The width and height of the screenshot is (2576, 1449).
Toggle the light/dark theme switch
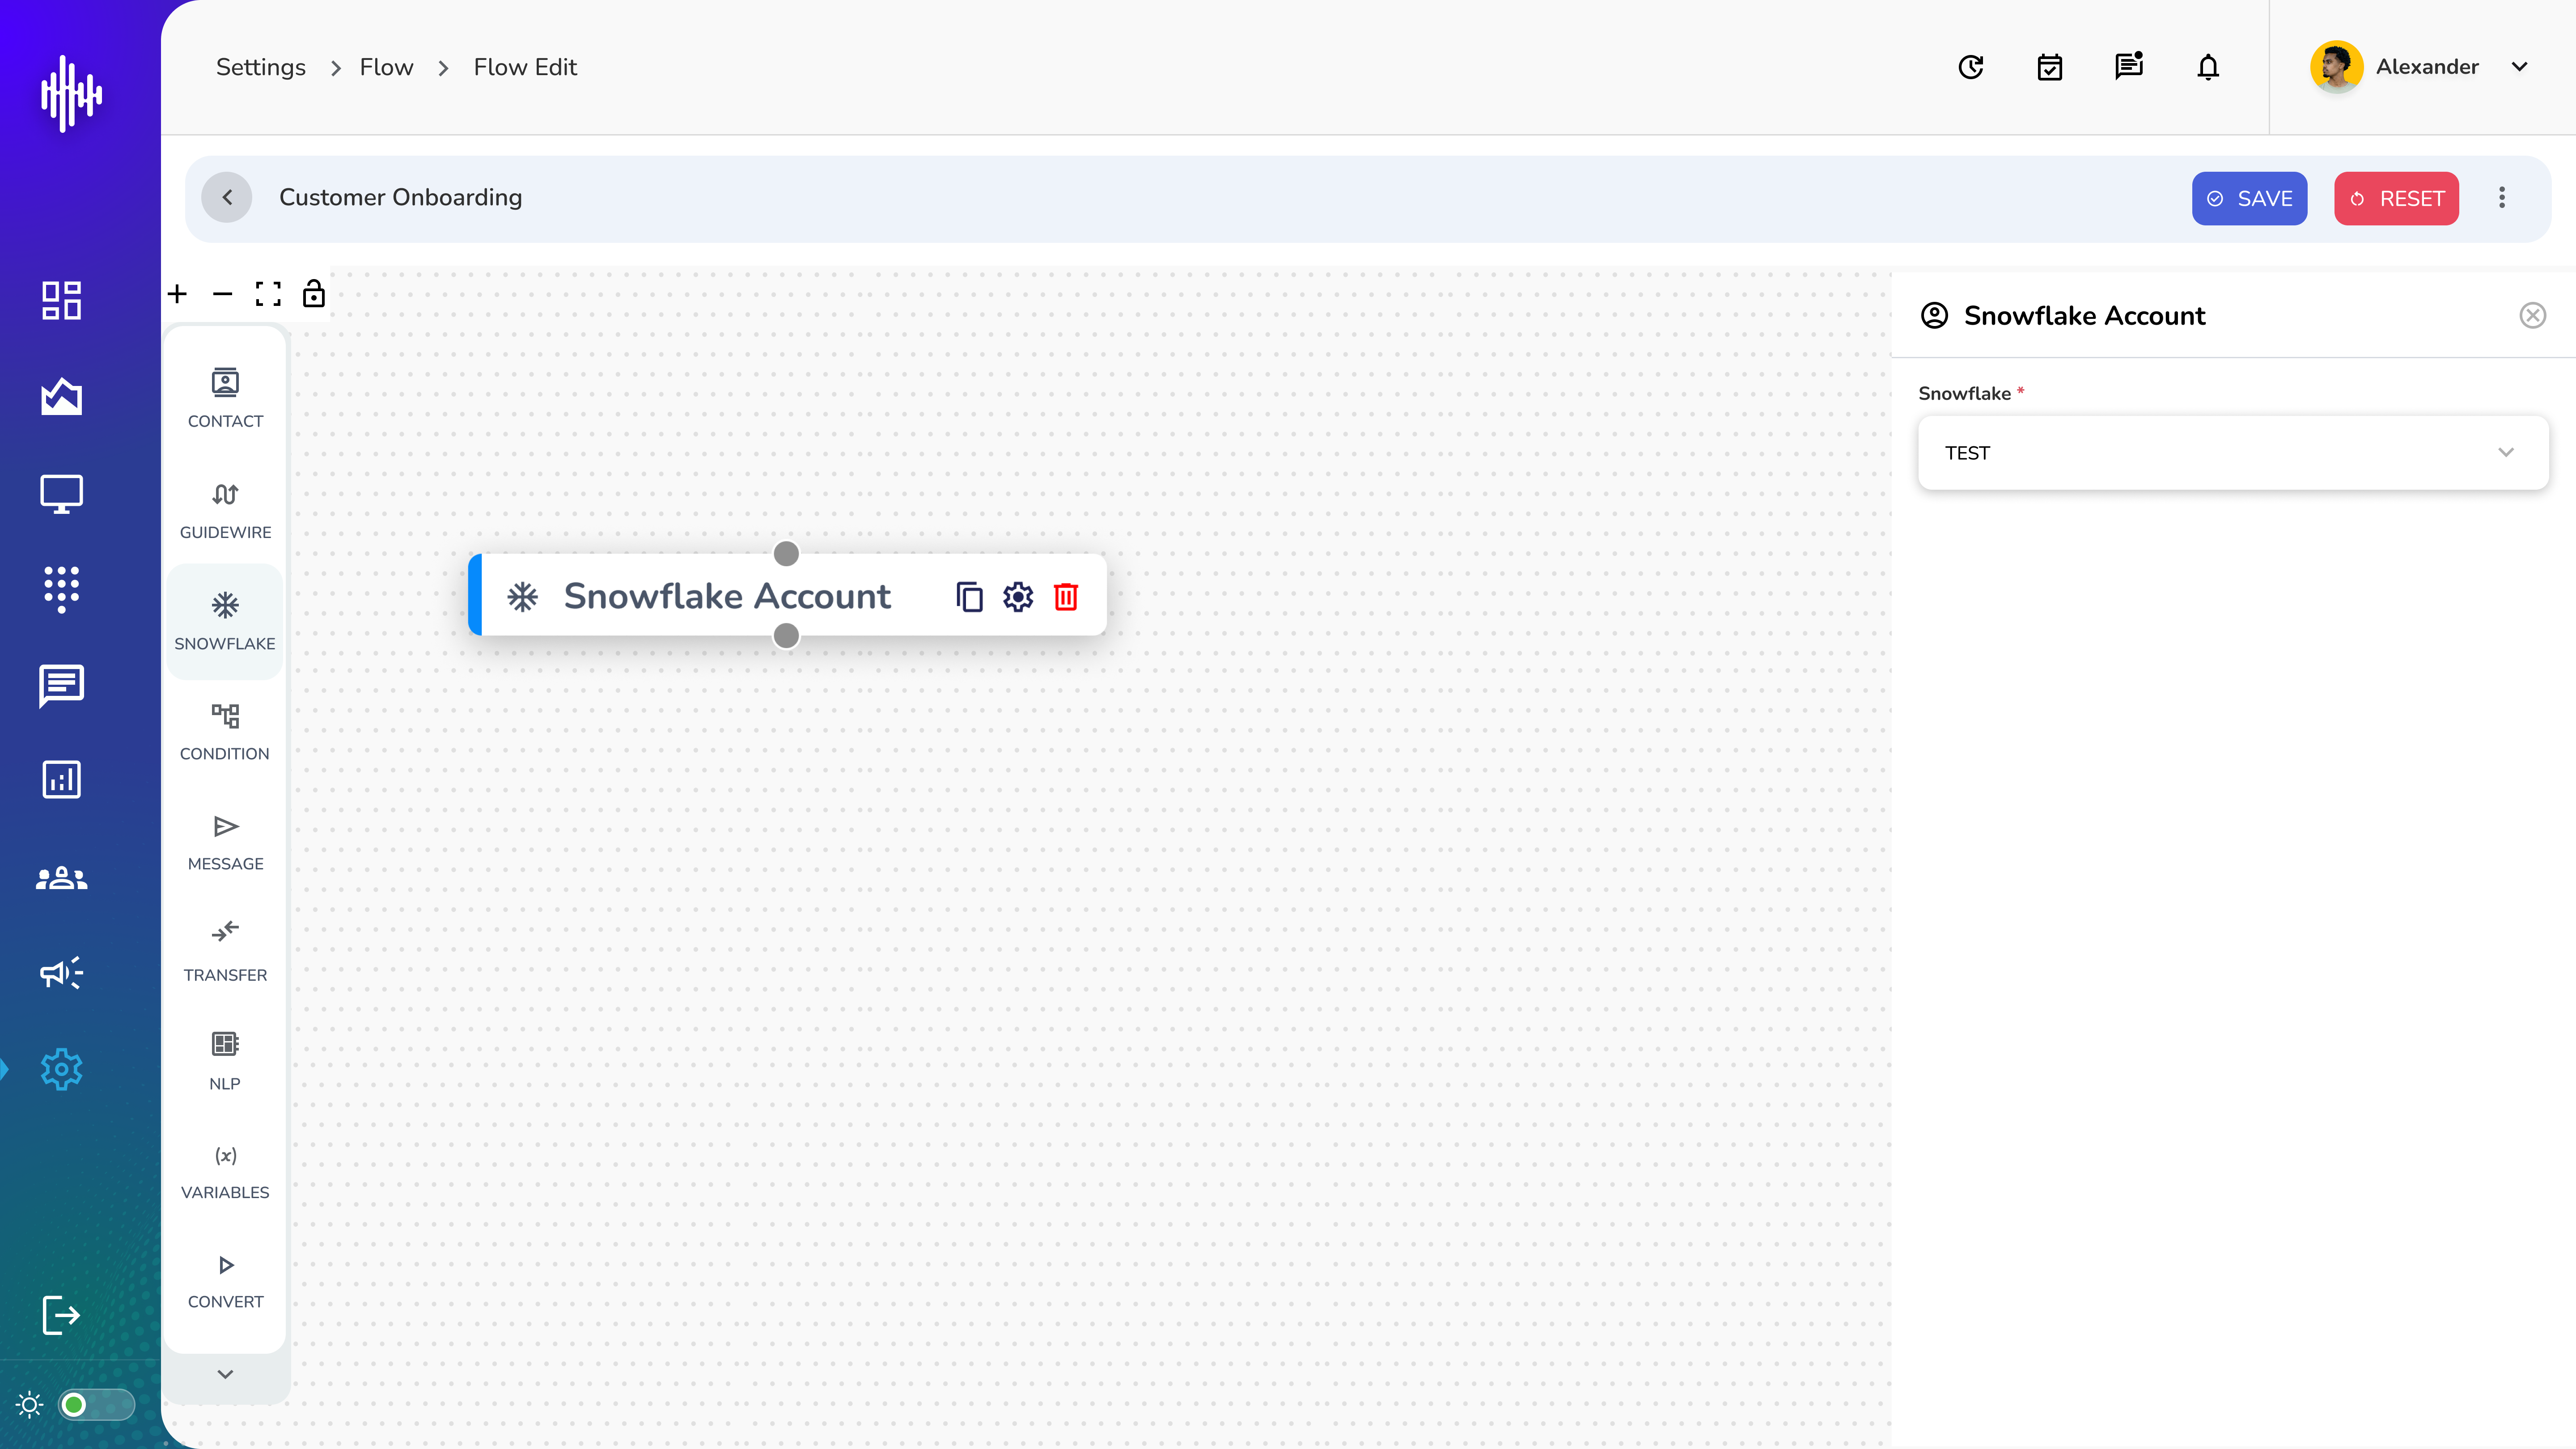[96, 1405]
